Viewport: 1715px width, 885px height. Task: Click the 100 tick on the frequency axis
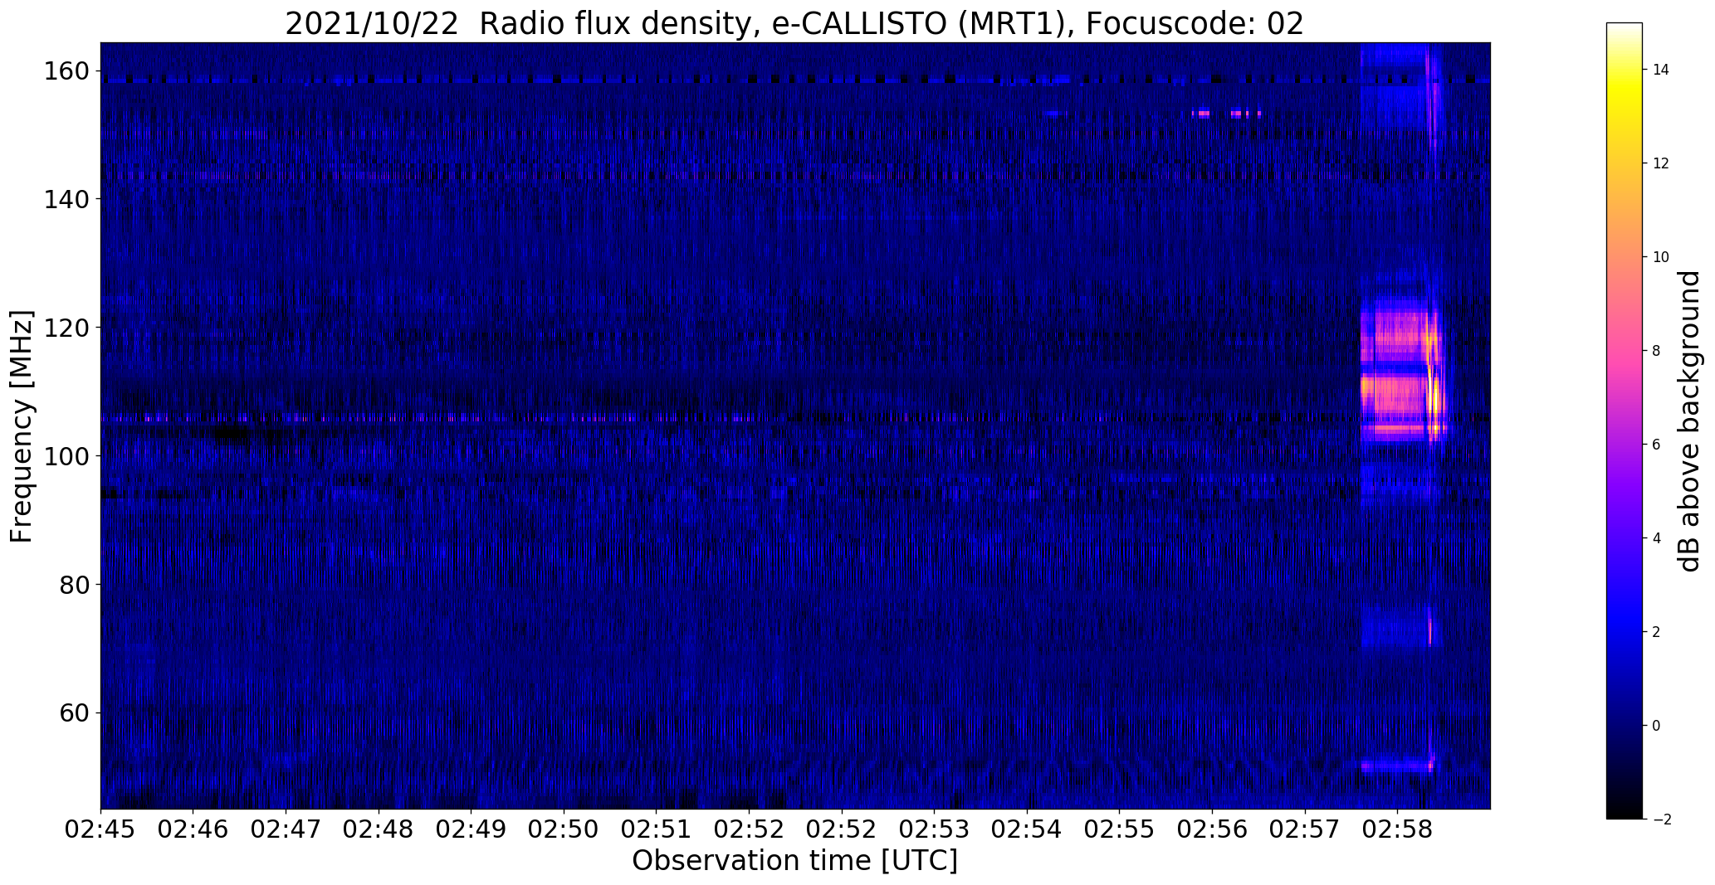click(68, 456)
